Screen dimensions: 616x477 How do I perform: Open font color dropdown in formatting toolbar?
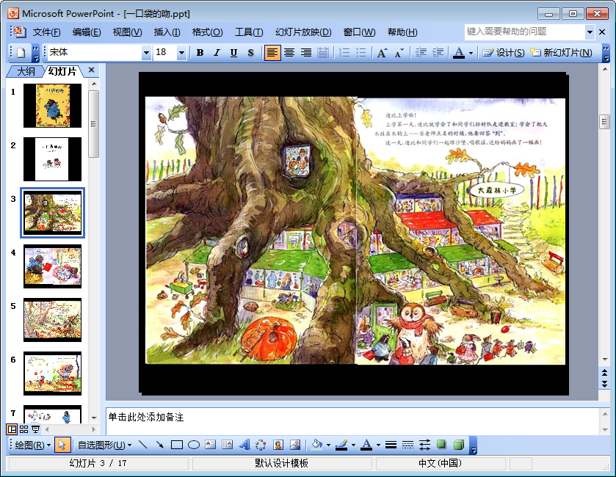point(471,53)
